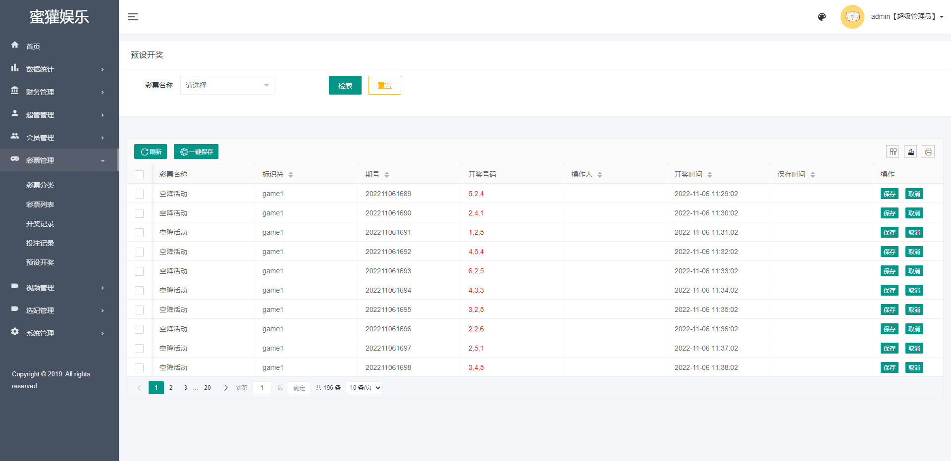Open 开奖记录 in the sidebar

click(x=40, y=224)
